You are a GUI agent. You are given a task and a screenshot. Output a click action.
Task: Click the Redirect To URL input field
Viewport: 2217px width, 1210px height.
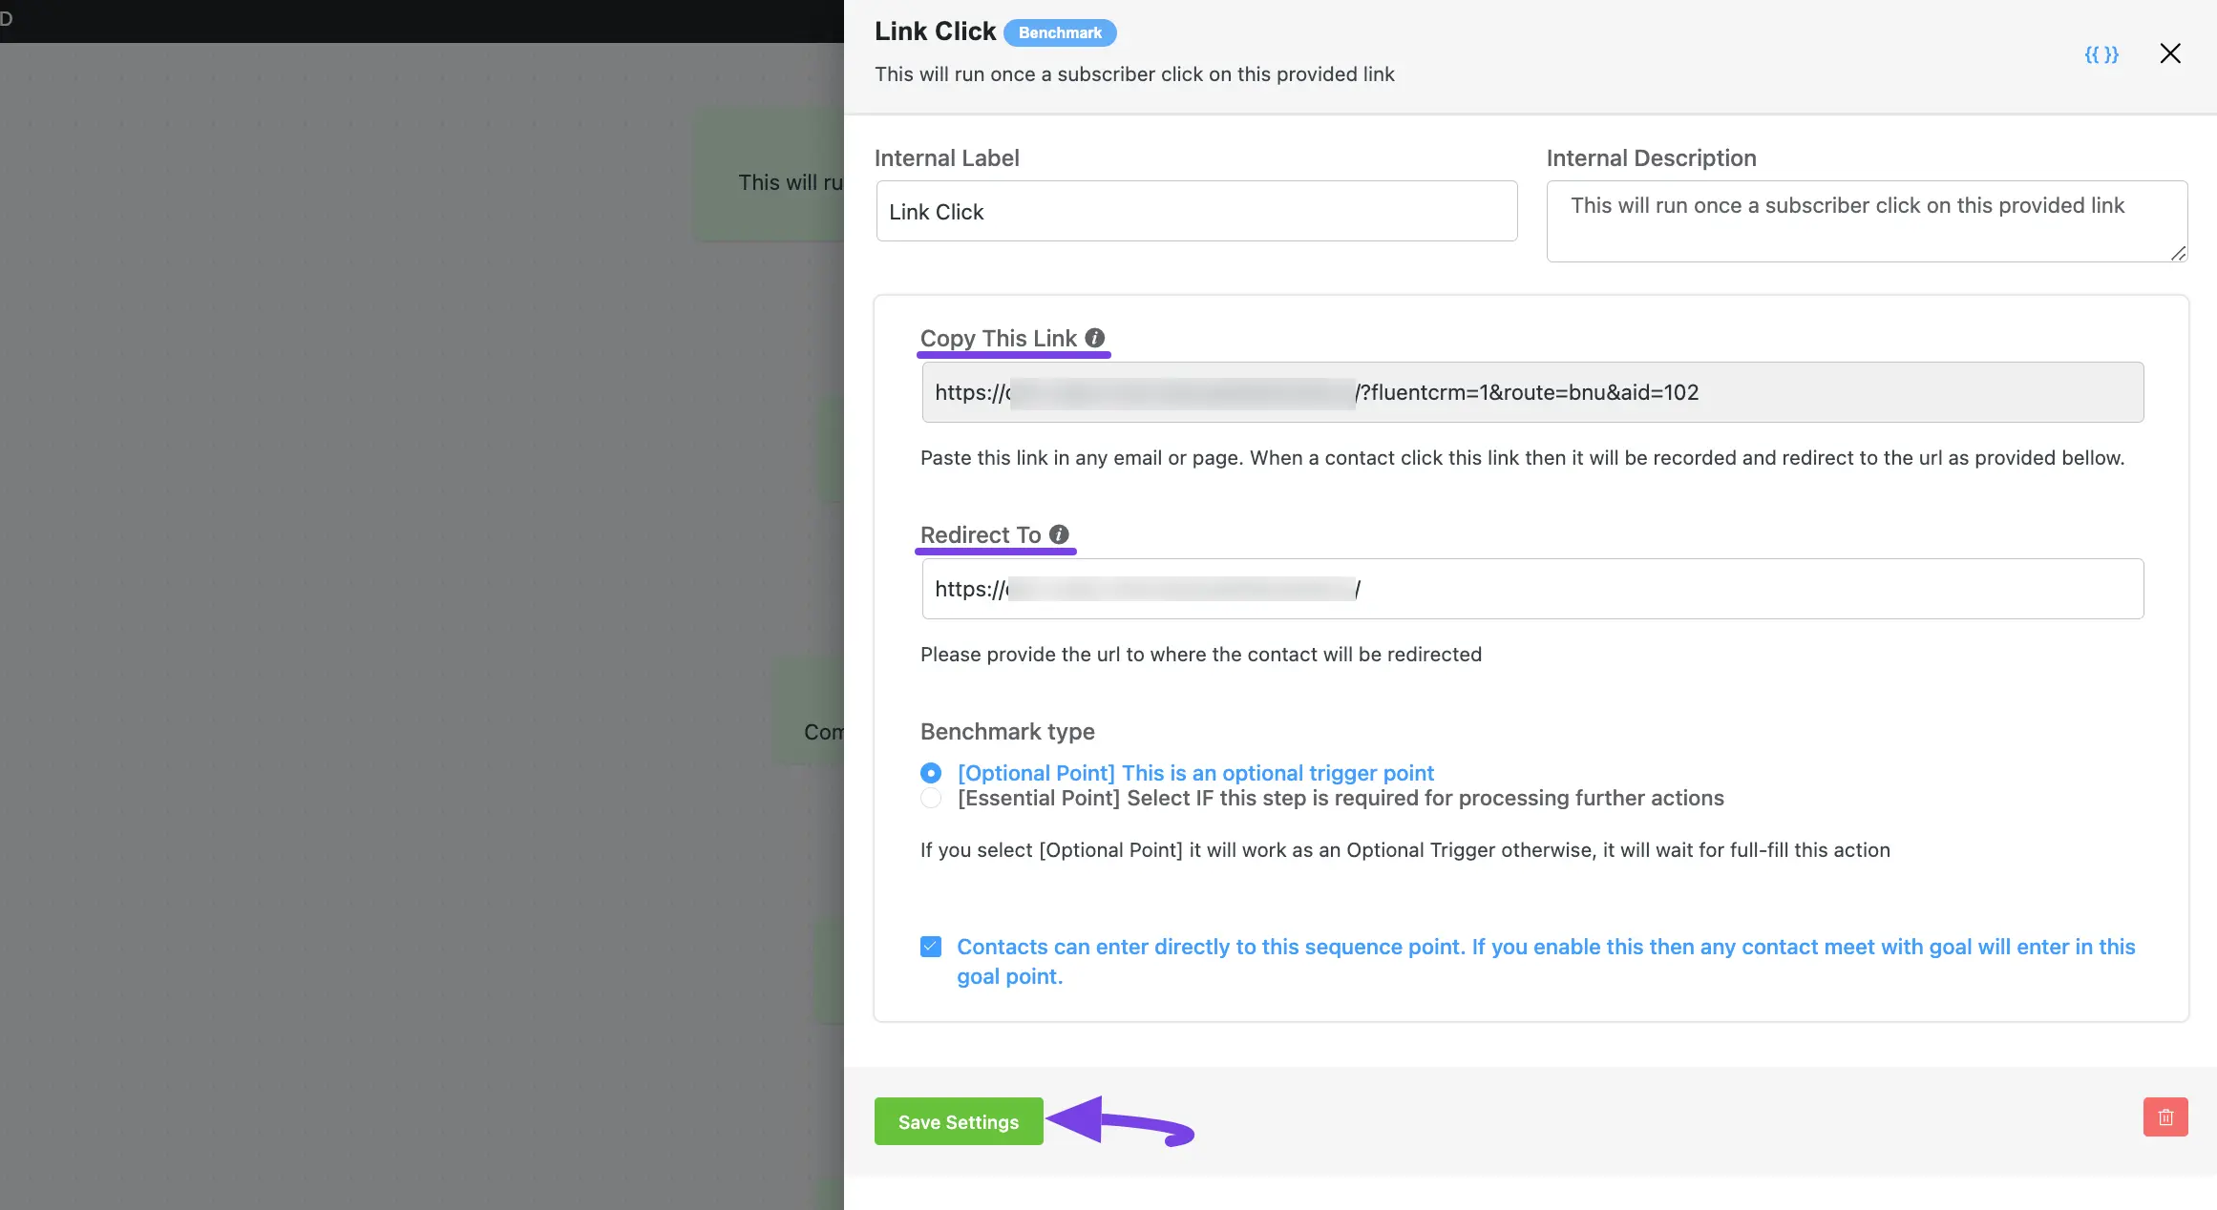point(1531,587)
